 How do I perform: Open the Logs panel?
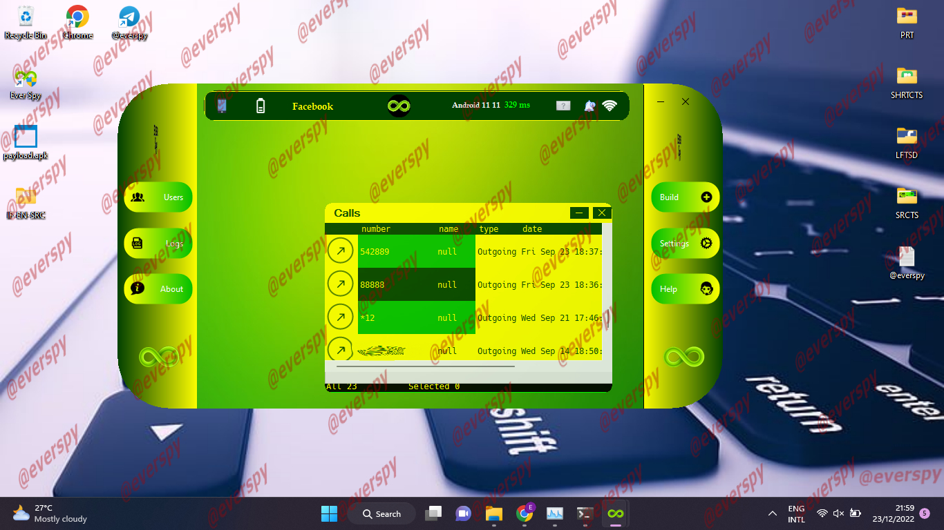(x=158, y=243)
